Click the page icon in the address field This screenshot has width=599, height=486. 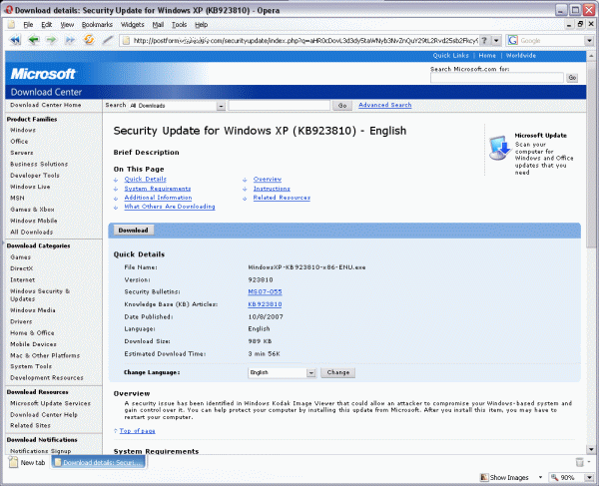(x=126, y=41)
